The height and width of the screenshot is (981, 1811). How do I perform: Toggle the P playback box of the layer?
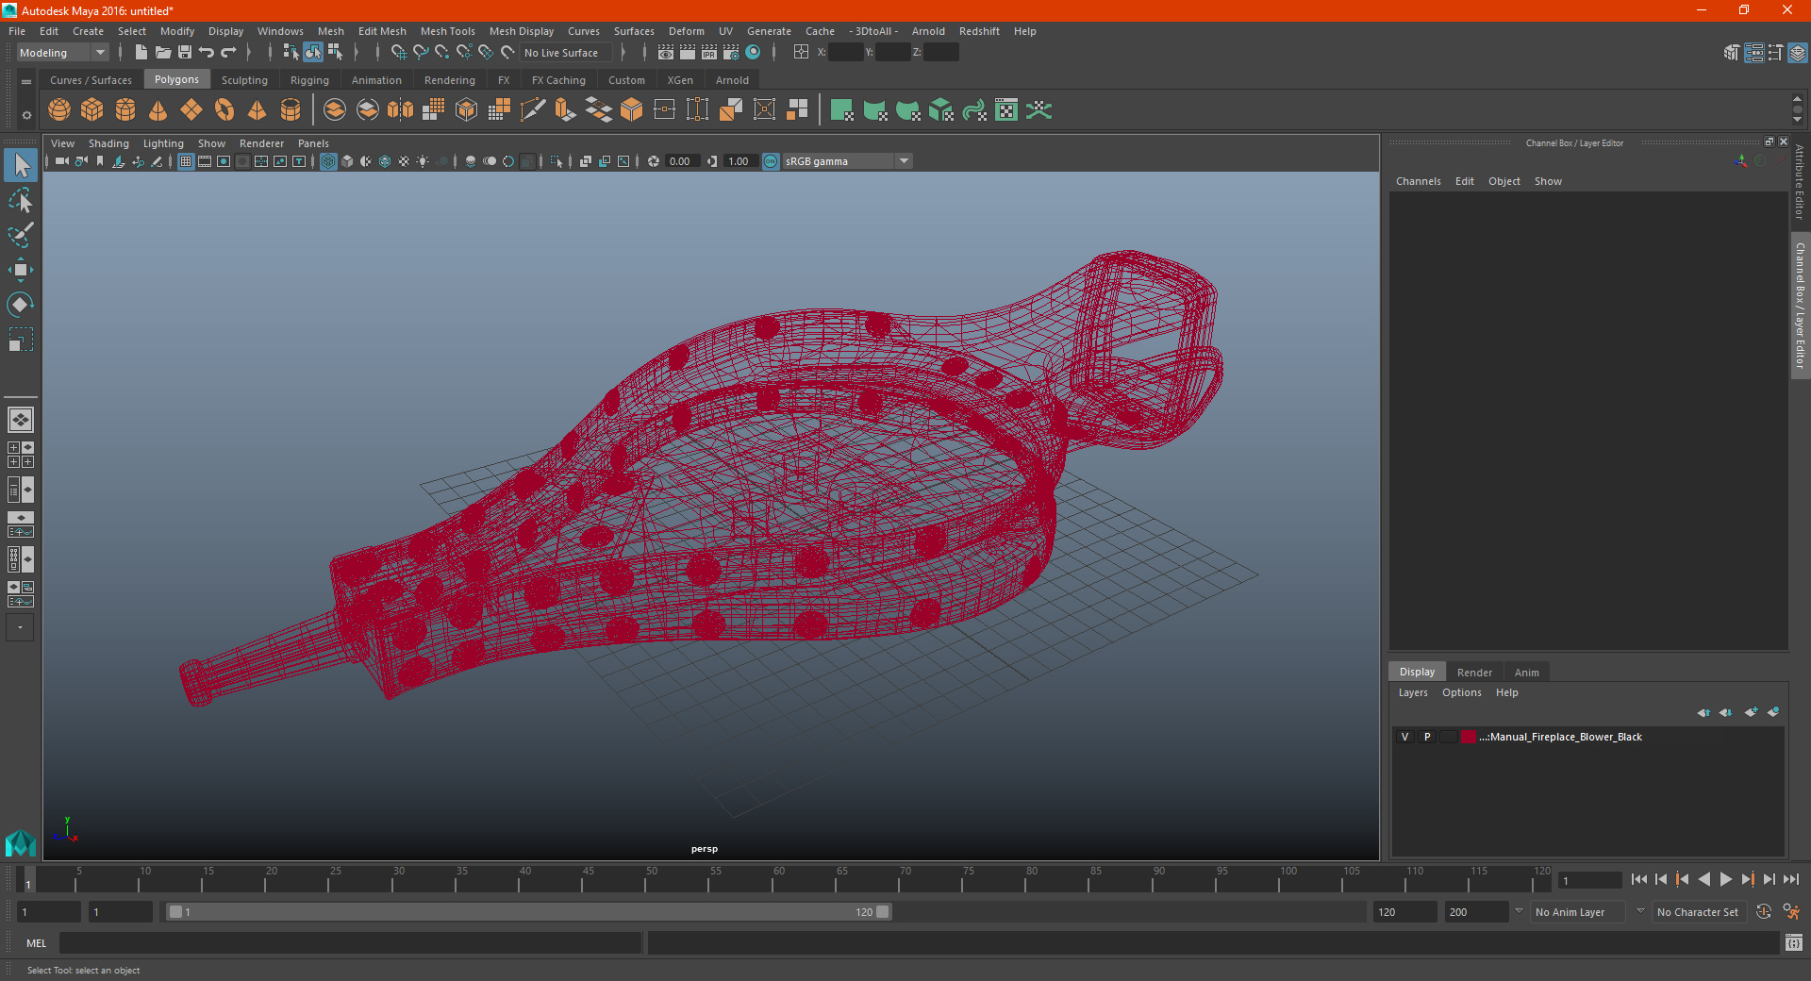click(1427, 737)
